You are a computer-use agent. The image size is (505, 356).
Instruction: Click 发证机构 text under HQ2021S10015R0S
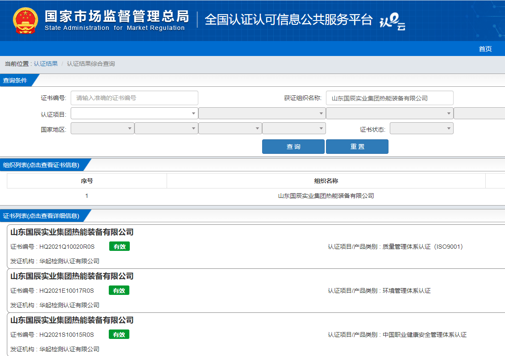(x=55, y=349)
